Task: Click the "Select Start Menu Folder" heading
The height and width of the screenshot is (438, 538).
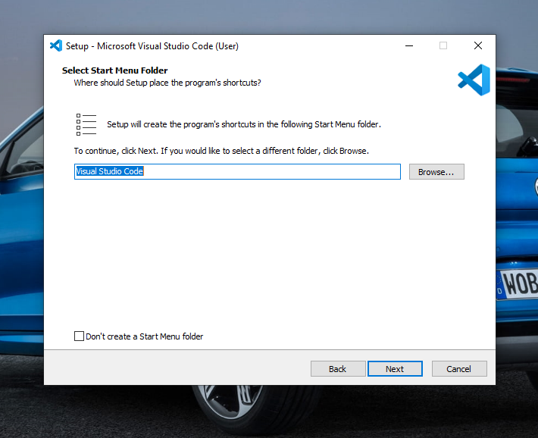Action: point(114,70)
